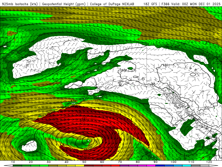The height and width of the screenshot is (167, 222).
Task: Click the color scale label 30
Action: click(x=49, y=162)
